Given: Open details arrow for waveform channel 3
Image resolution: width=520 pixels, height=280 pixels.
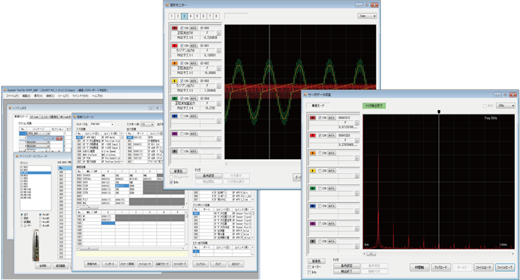Looking at the screenshot, I should pos(219,68).
